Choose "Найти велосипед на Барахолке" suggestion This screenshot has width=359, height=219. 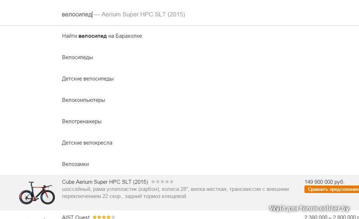(102, 36)
